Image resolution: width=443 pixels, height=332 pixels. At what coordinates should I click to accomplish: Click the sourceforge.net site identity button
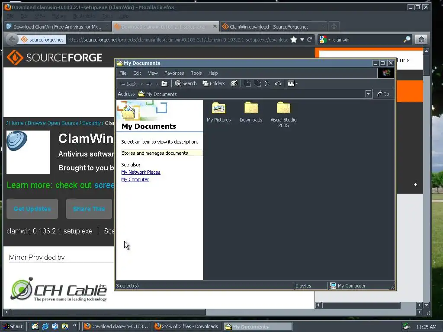click(42, 39)
